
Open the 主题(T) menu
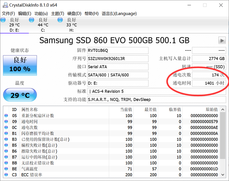[57, 14]
